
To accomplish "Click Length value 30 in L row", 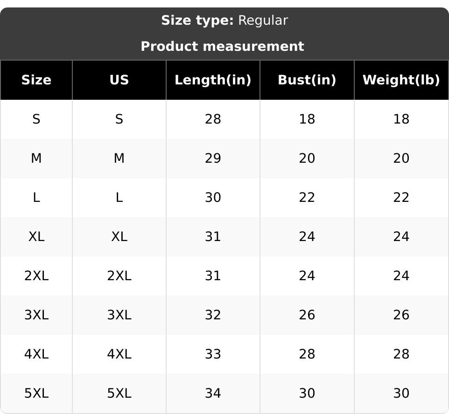I will point(213,198).
